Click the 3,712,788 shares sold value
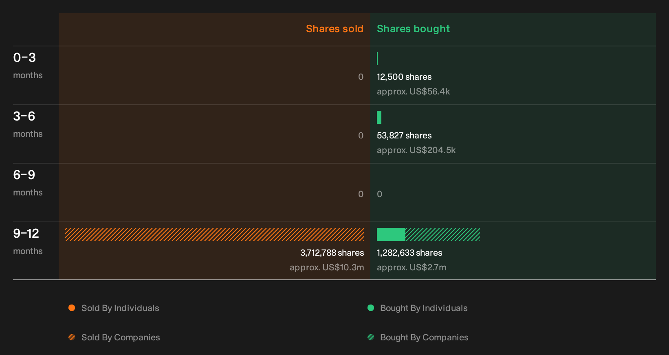Viewport: 669px width, 355px height. point(332,253)
